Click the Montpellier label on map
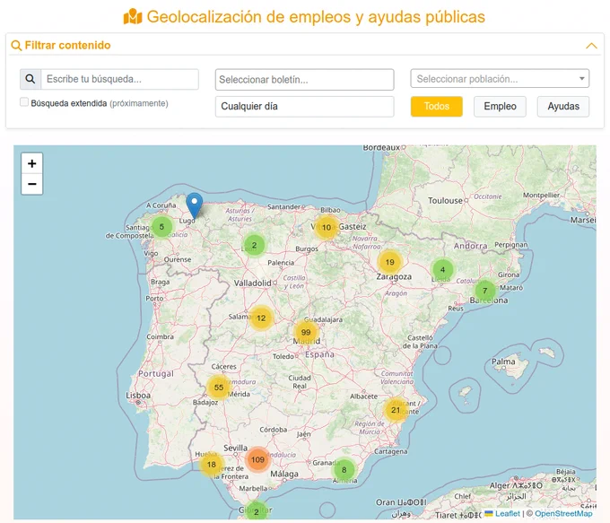The width and height of the screenshot is (610, 523). (541, 195)
